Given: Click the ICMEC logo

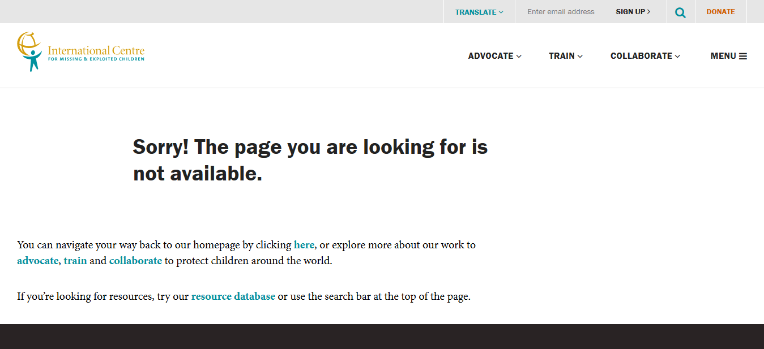Looking at the screenshot, I should pyautogui.click(x=80, y=52).
